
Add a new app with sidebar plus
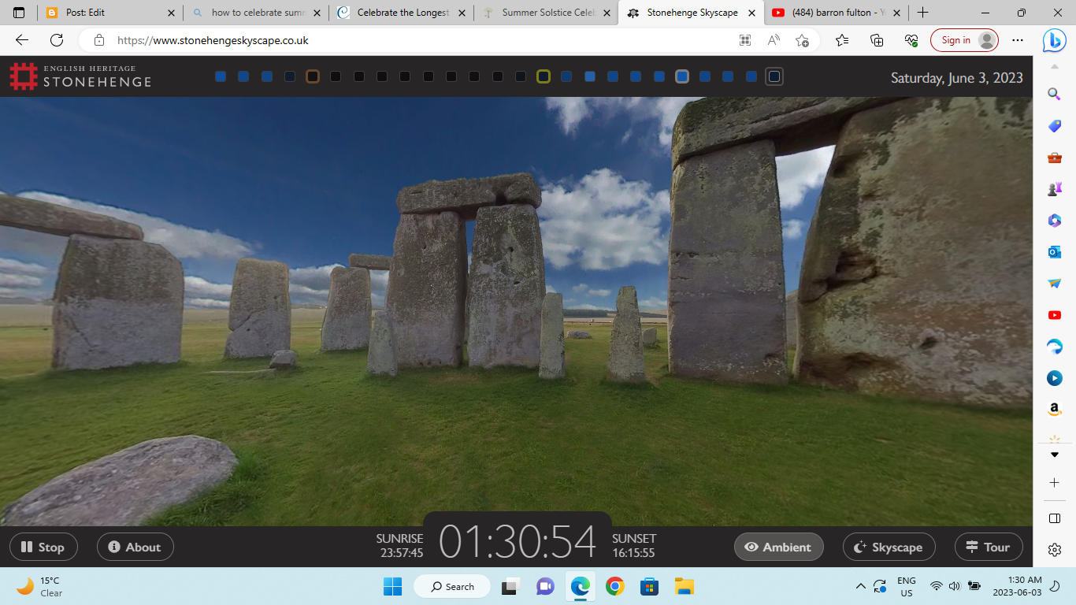(1054, 482)
